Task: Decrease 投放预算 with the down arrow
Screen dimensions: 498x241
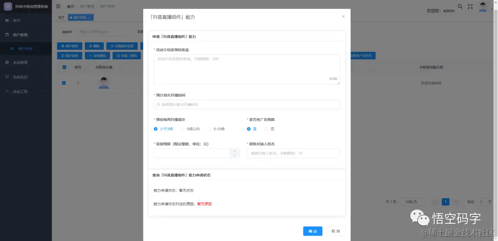Action: (x=234, y=156)
